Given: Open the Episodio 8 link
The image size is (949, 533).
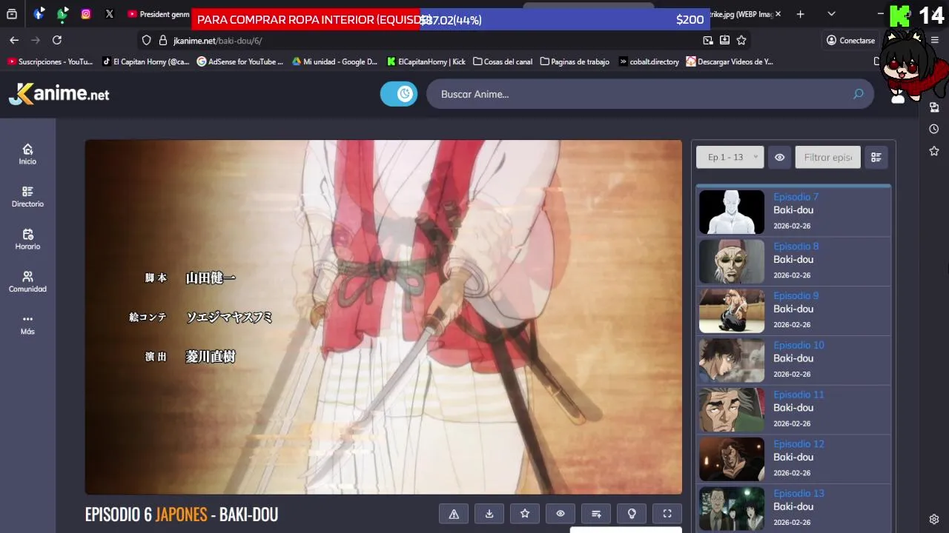Looking at the screenshot, I should coord(796,247).
